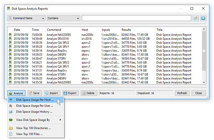Sort by the Inputs column header

111,30
